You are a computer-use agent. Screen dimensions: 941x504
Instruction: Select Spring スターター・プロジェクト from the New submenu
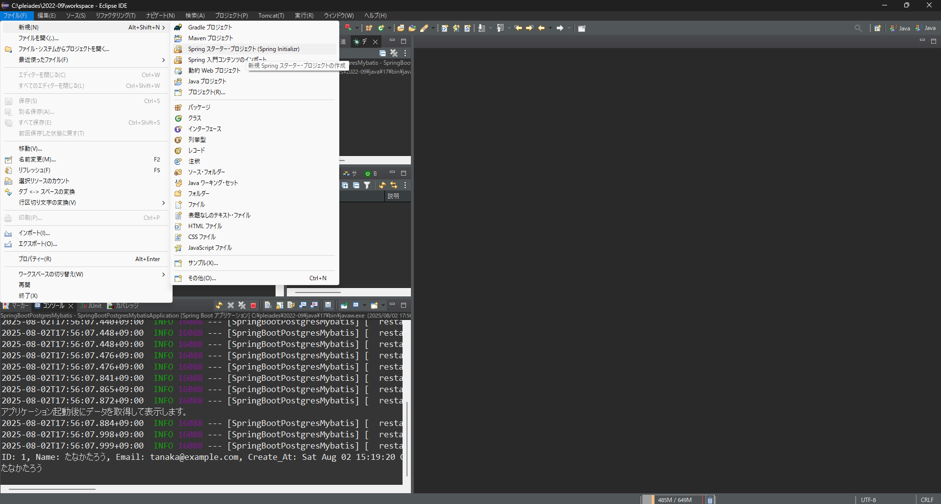click(244, 49)
